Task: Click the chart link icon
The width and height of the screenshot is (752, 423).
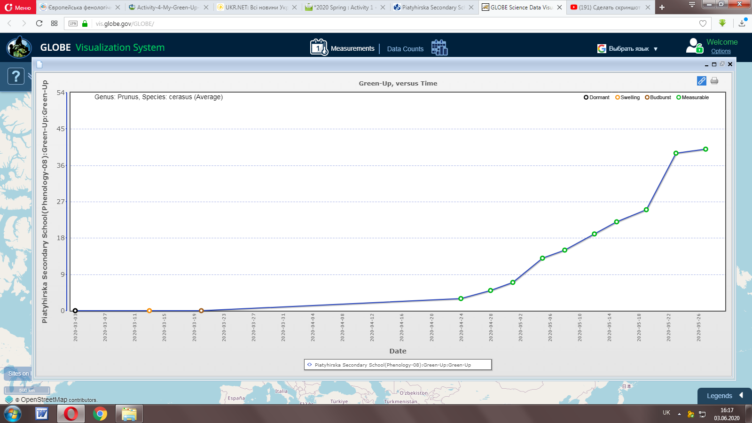Action: pos(701,81)
